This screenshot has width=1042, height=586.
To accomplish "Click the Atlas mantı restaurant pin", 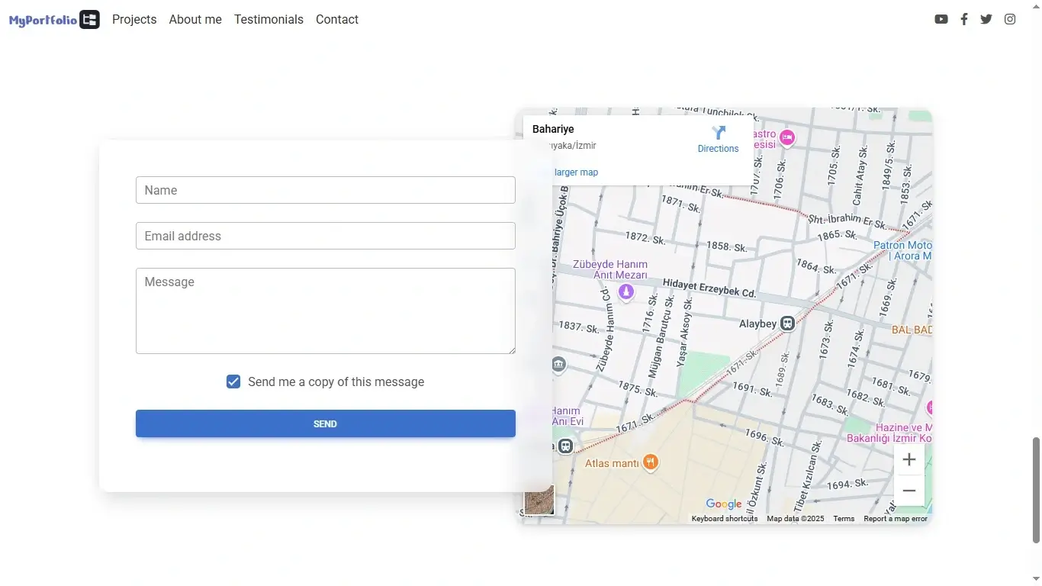I will click(x=651, y=462).
